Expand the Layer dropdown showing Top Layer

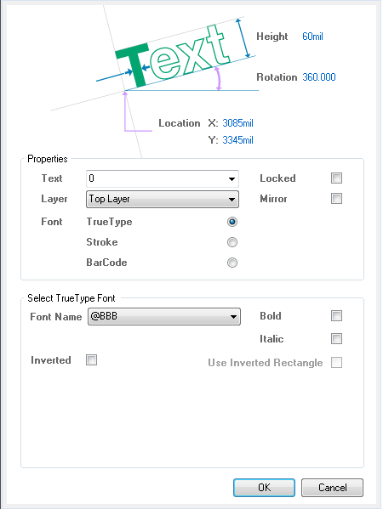point(163,199)
